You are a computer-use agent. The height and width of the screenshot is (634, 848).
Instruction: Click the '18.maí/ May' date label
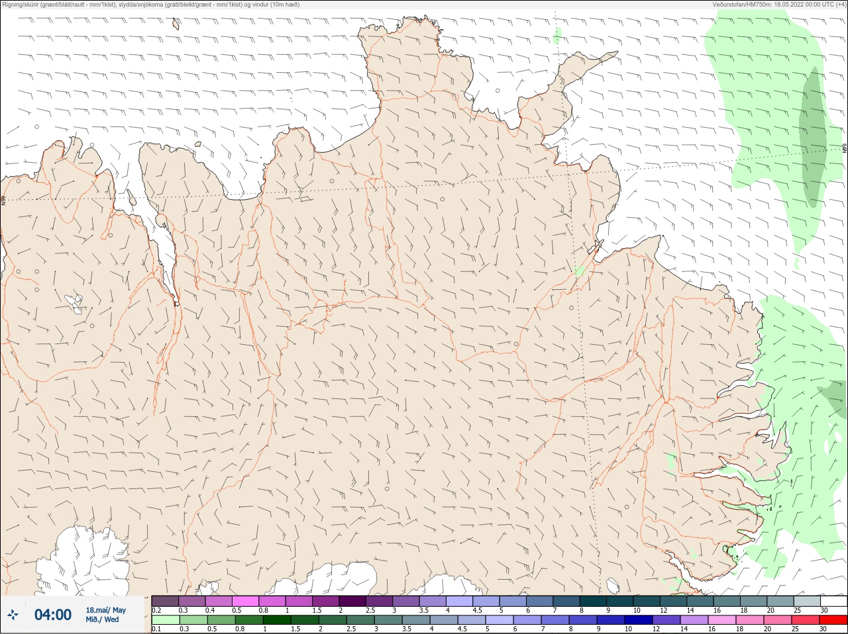tap(105, 610)
